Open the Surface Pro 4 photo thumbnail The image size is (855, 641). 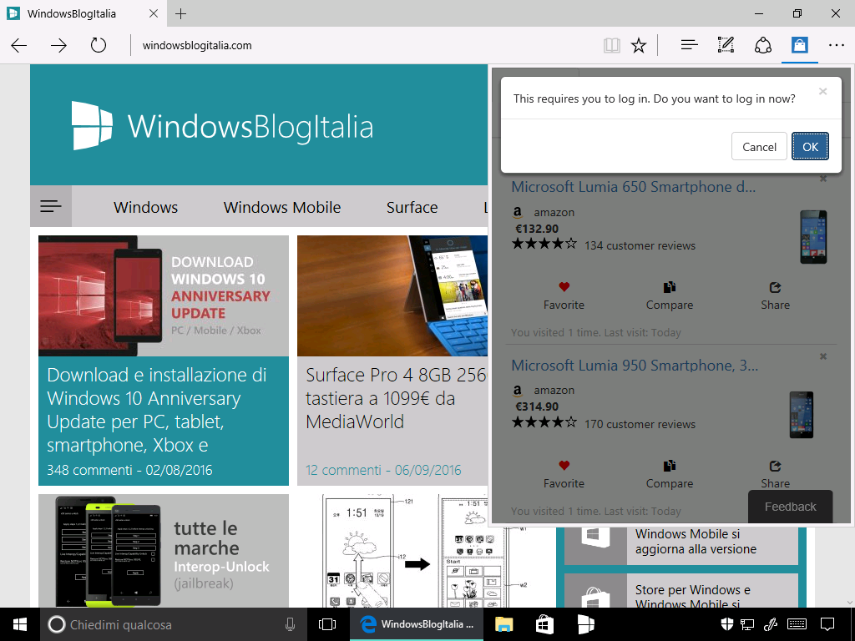coord(392,296)
